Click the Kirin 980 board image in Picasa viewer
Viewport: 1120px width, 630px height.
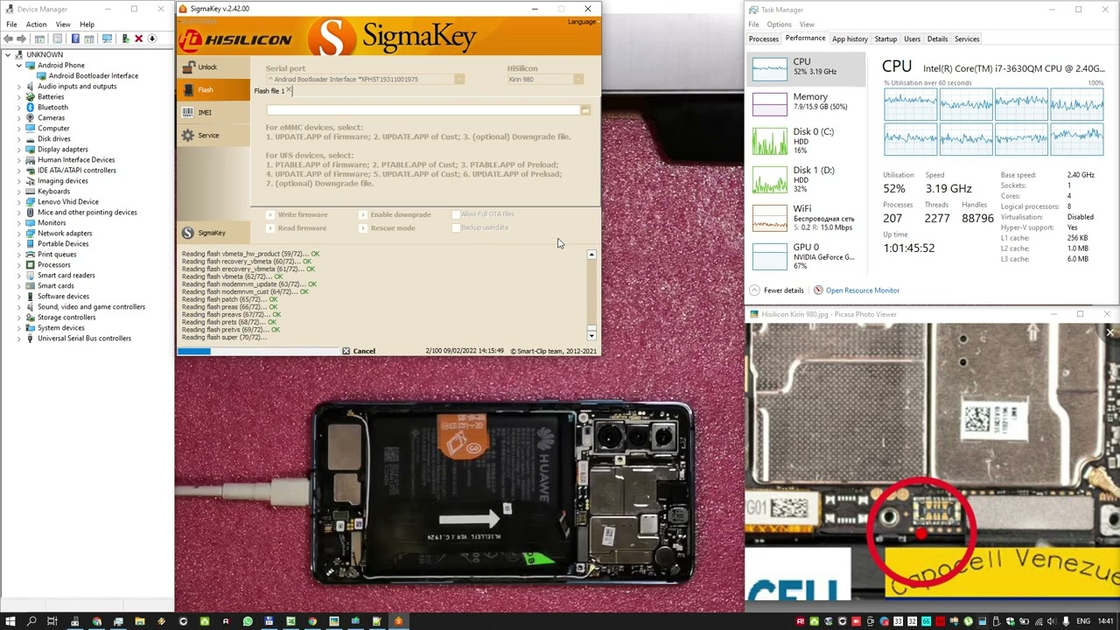(932, 462)
